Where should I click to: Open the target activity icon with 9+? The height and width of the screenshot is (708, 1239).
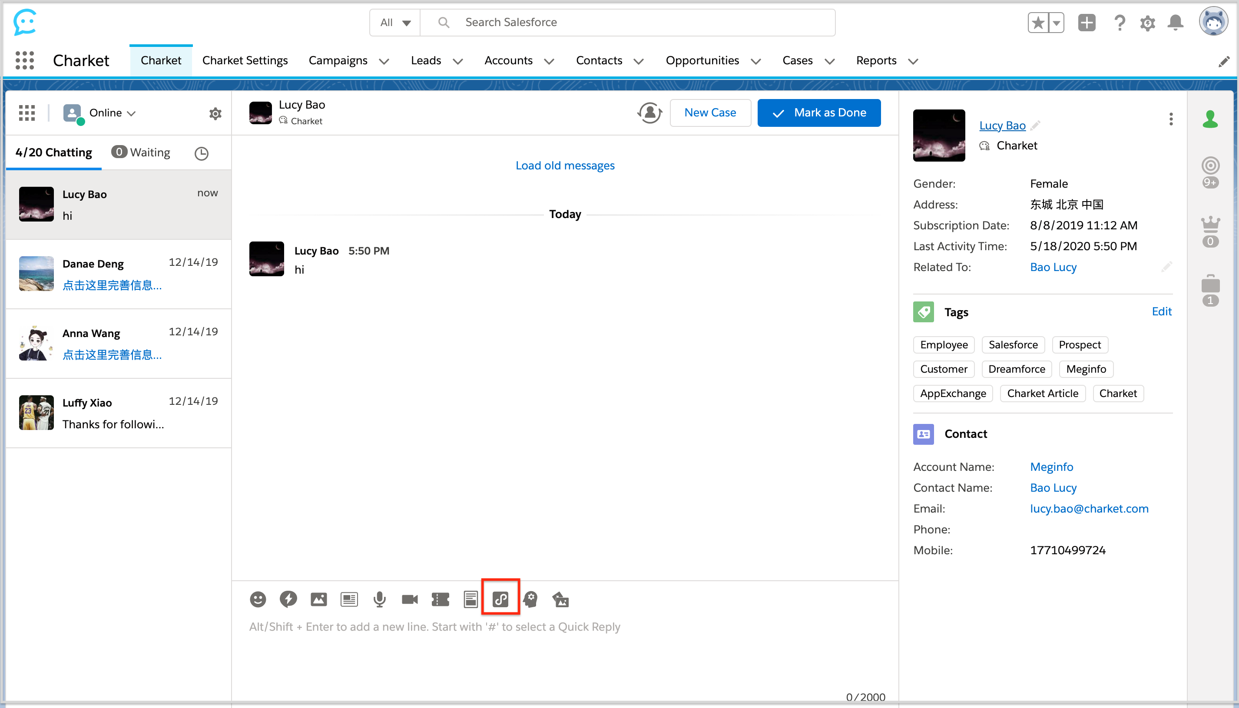pyautogui.click(x=1210, y=172)
